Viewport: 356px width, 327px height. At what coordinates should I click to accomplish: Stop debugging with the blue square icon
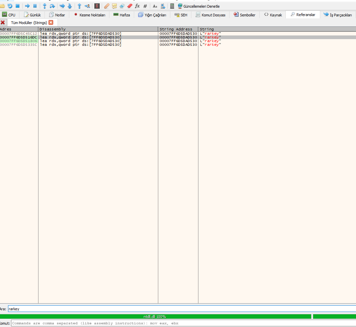[x=17, y=6]
